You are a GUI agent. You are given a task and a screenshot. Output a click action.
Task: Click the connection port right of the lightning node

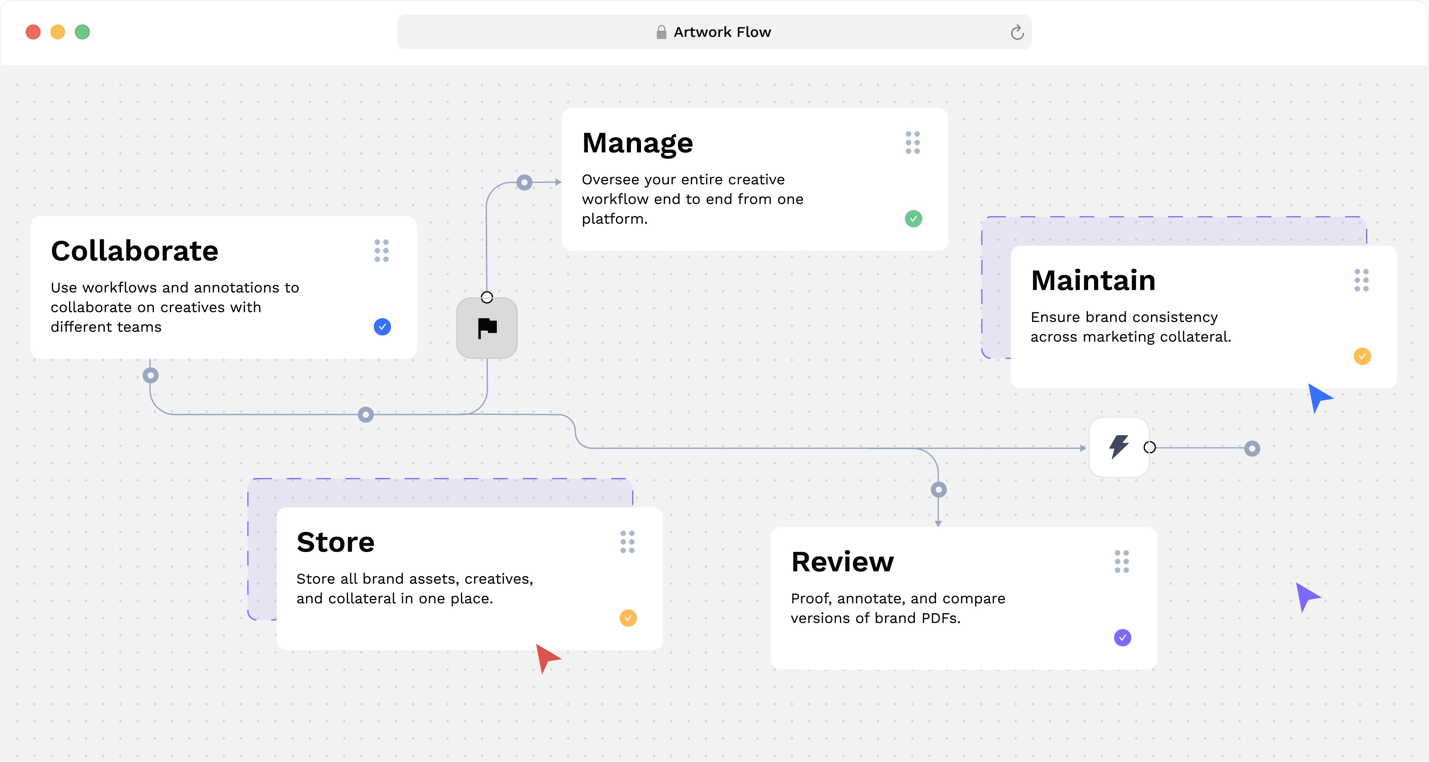tap(1150, 447)
